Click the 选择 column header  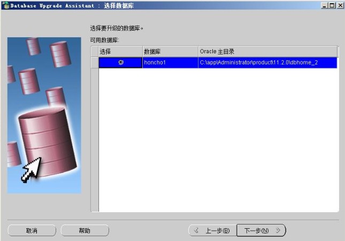click(x=120, y=51)
